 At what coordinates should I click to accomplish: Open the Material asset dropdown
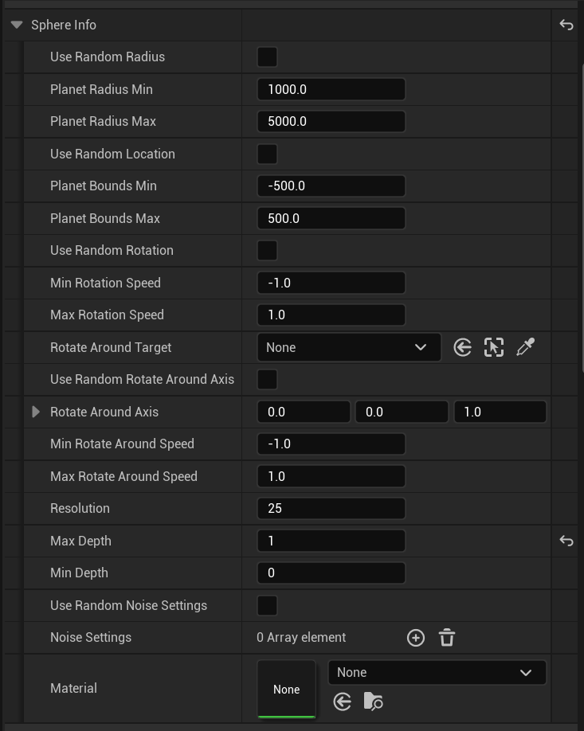(x=437, y=672)
